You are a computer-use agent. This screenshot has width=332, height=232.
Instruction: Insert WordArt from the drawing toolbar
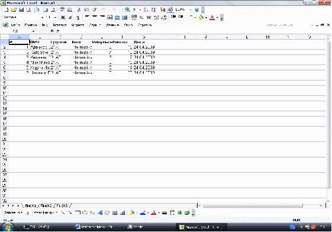pyautogui.click(x=100, y=212)
